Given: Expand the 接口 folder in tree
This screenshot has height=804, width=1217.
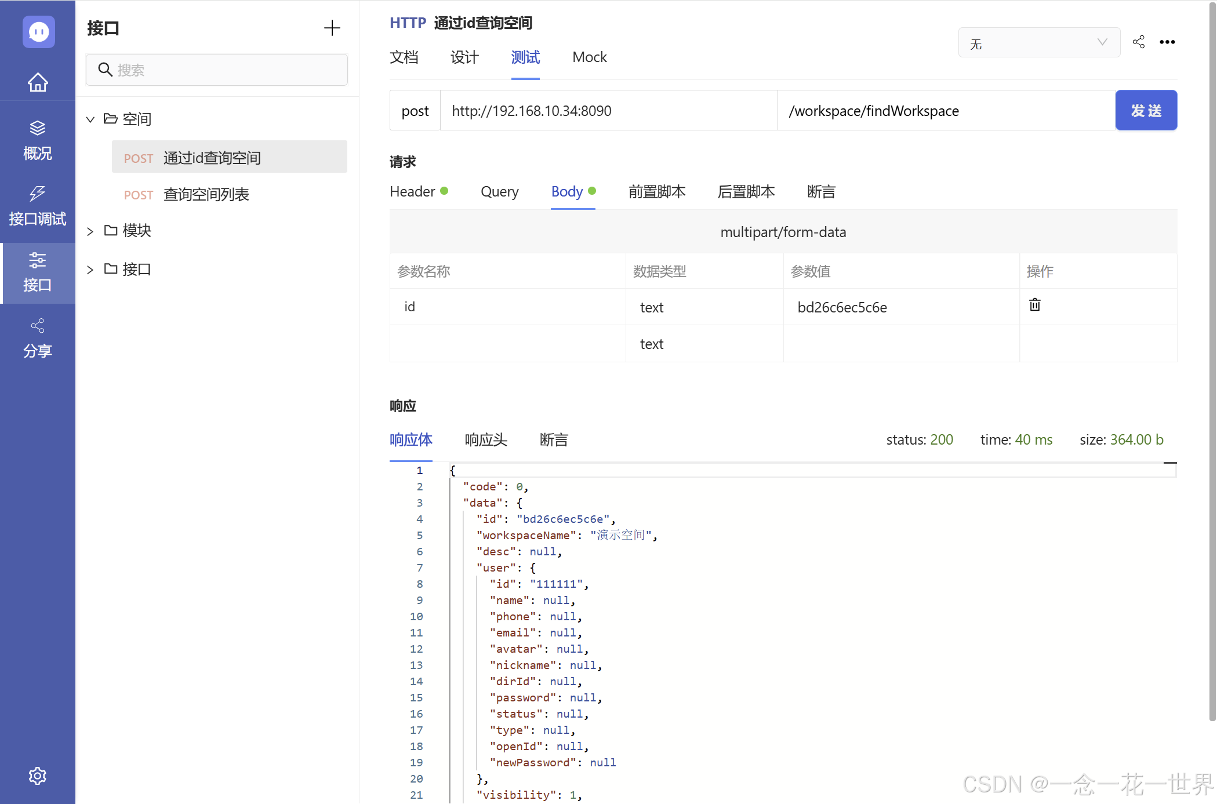Looking at the screenshot, I should click(90, 270).
